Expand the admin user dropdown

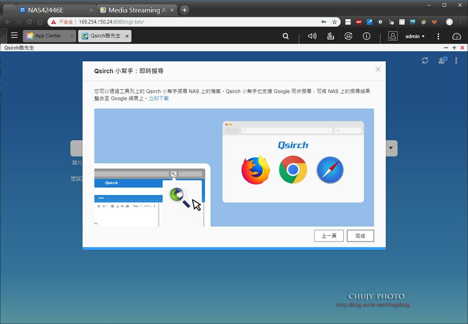click(414, 37)
